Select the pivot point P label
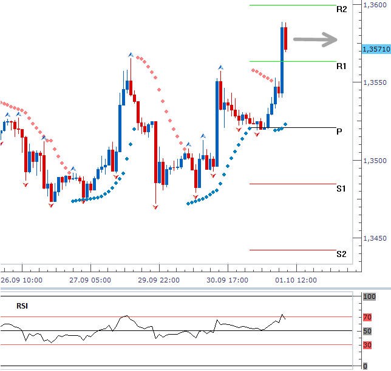Viewport: 391px width, 371px height. point(339,132)
